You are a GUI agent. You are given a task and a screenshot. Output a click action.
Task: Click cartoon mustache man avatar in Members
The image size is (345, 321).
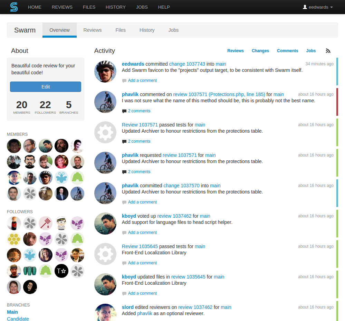point(30,162)
